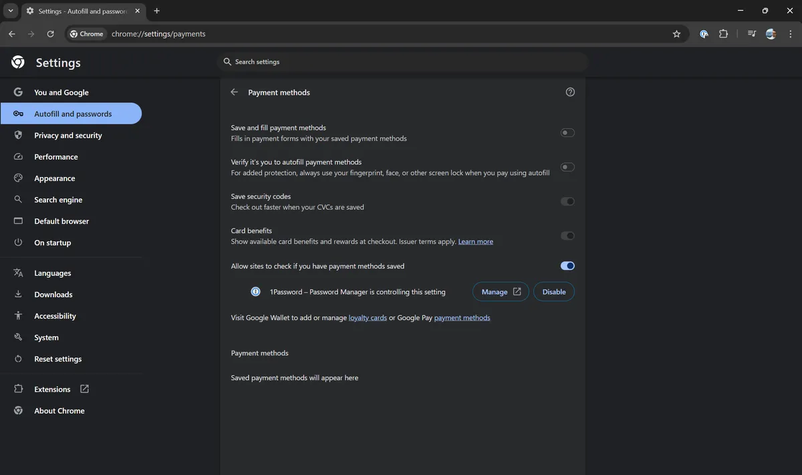Click the 1Password extension toolbar icon
Image resolution: width=802 pixels, height=475 pixels.
coord(704,34)
